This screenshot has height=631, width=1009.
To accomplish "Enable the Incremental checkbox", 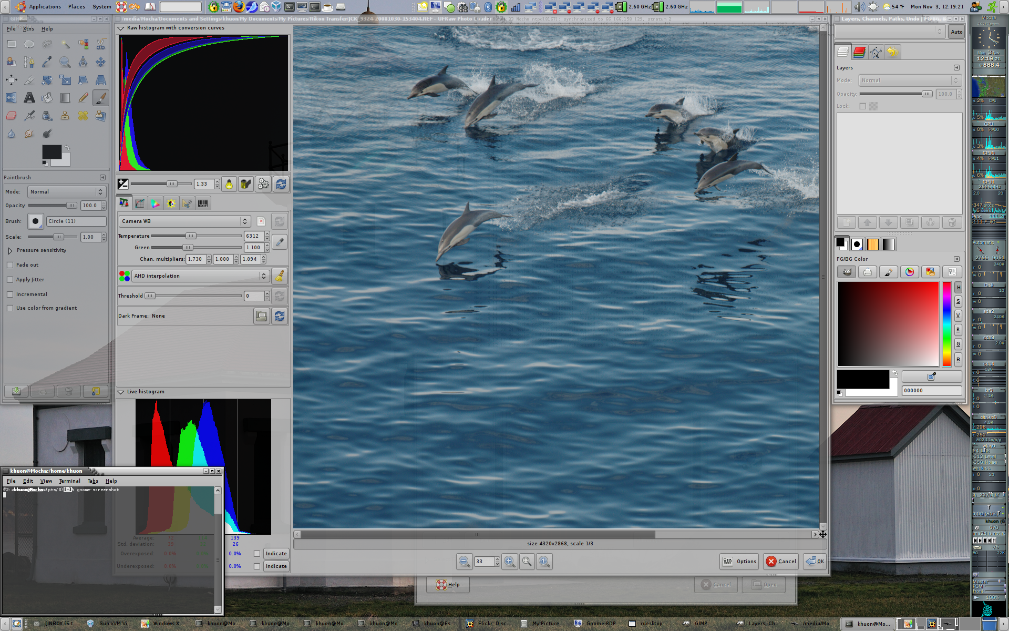I will (x=10, y=294).
